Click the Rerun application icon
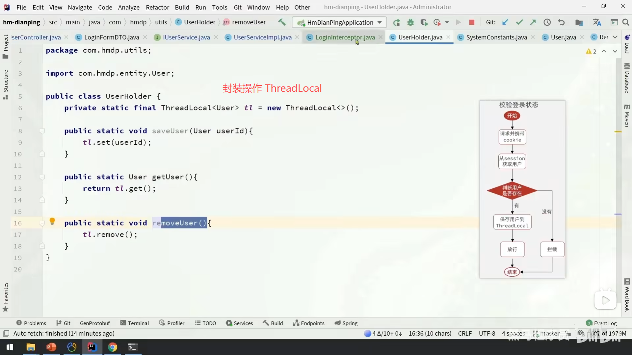The height and width of the screenshot is (355, 632). (396, 22)
